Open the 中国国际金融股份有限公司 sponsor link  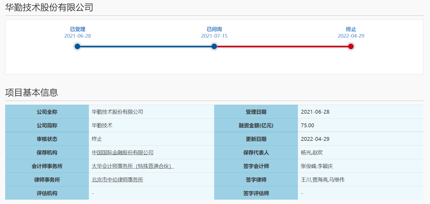click(123, 152)
